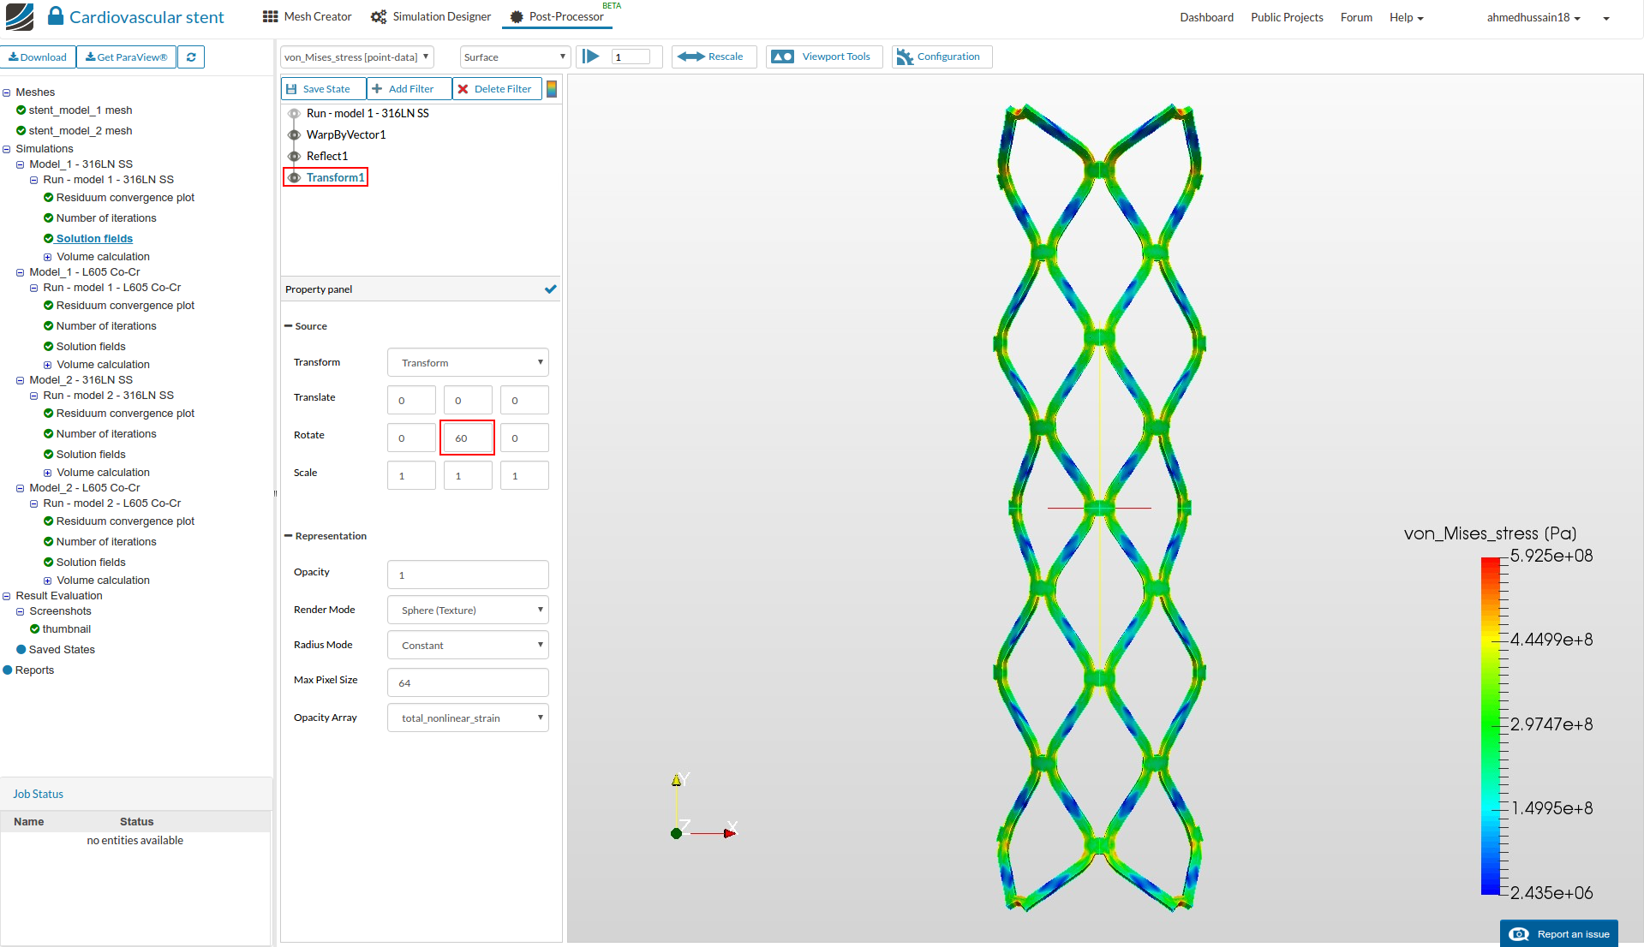Toggle visibility of WarpByVector1 filter
The width and height of the screenshot is (1644, 947).
tap(293, 134)
